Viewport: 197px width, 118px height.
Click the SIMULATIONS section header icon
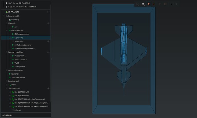point(7,12)
